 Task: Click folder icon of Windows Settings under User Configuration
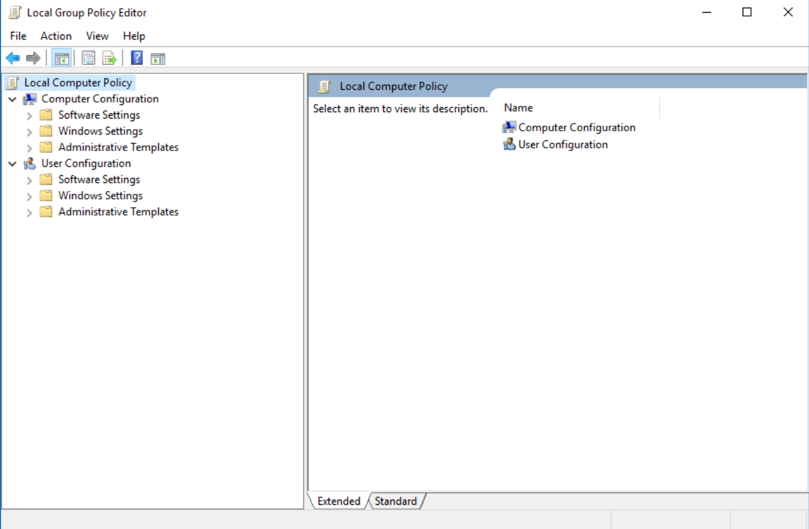coord(46,196)
